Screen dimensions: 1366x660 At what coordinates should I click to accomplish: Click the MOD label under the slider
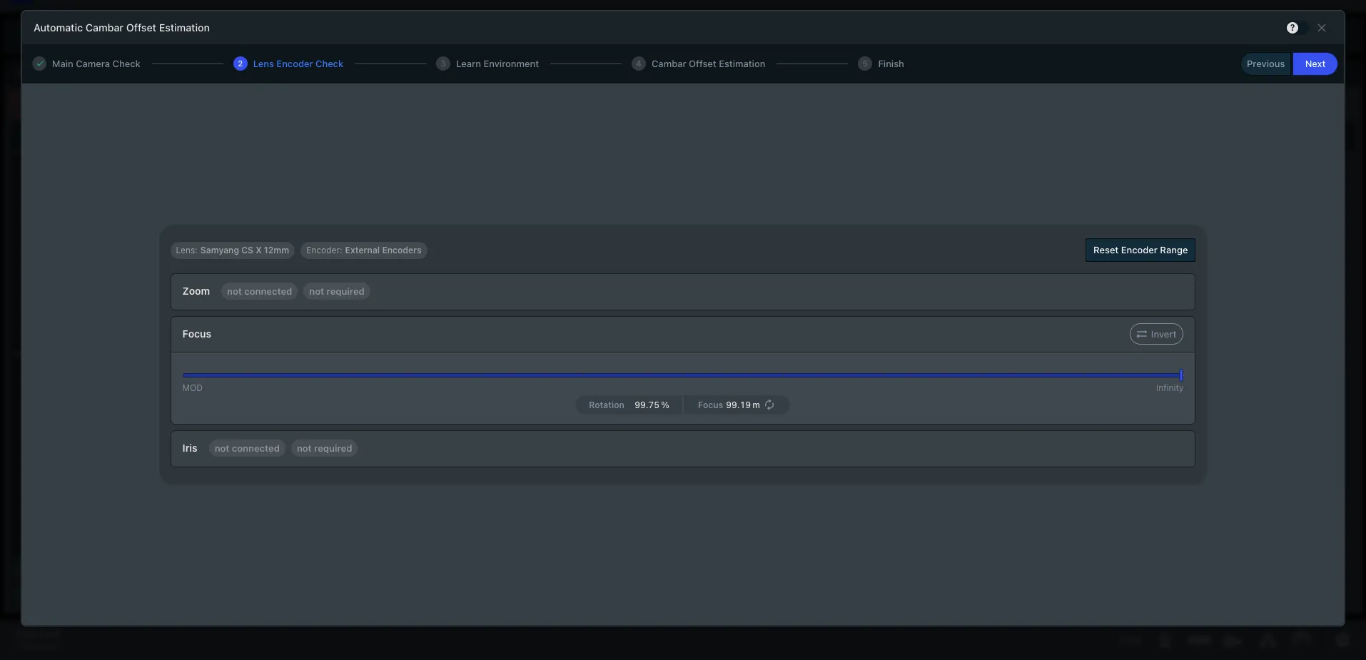[193, 388]
